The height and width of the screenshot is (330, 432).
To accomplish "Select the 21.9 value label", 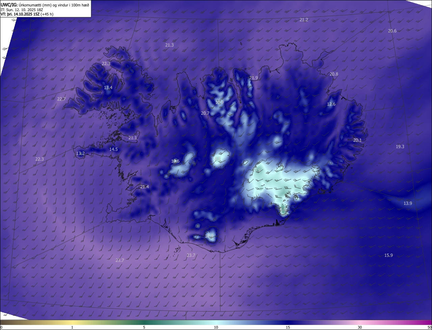I will click(x=253, y=78).
